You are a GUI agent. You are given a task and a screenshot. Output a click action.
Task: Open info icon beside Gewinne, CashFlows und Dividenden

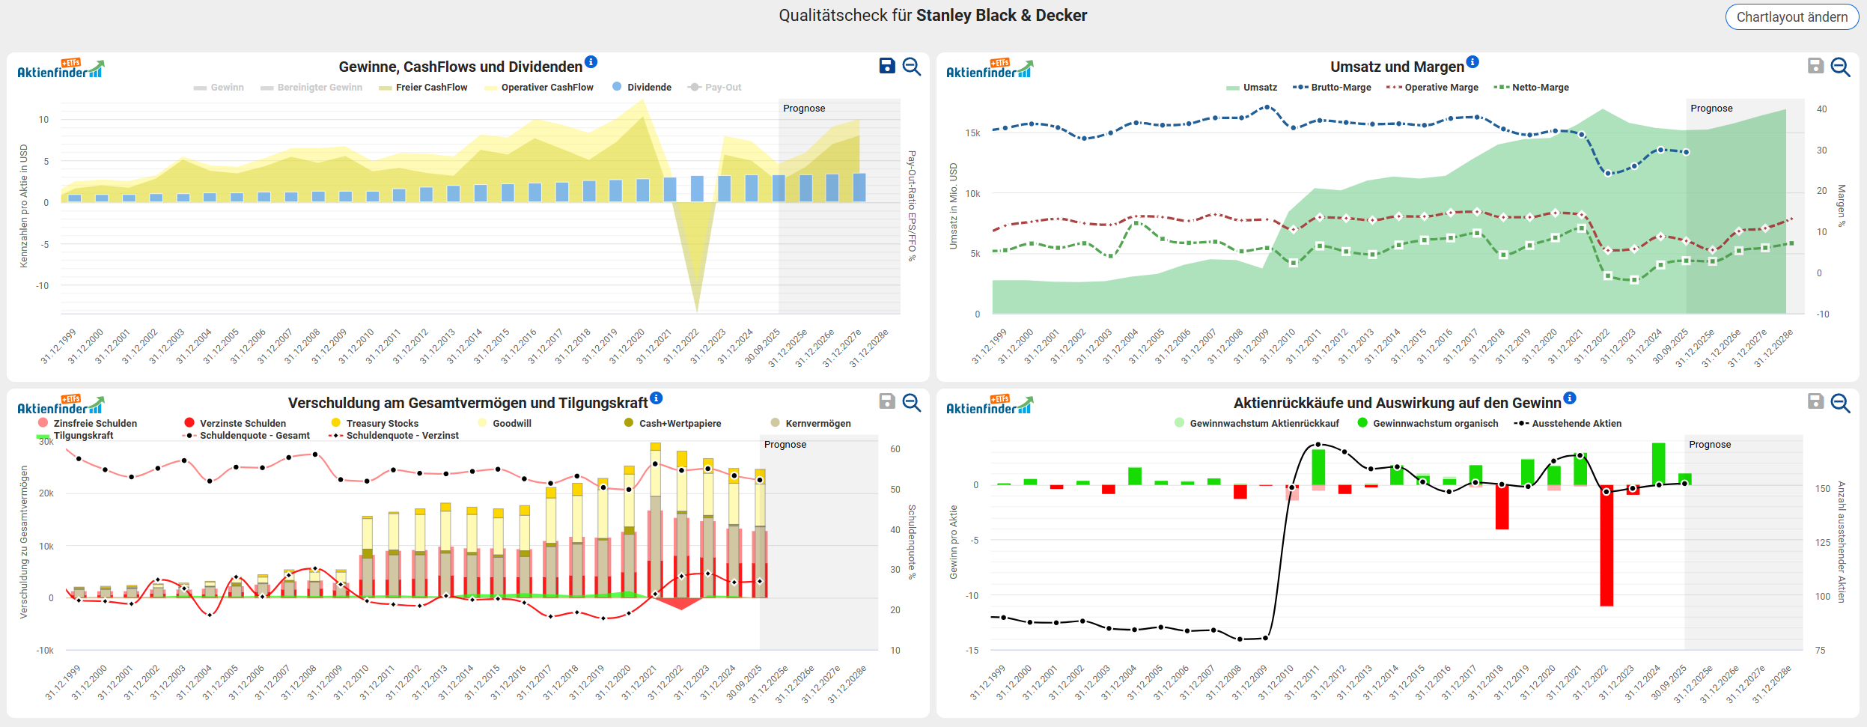(591, 61)
